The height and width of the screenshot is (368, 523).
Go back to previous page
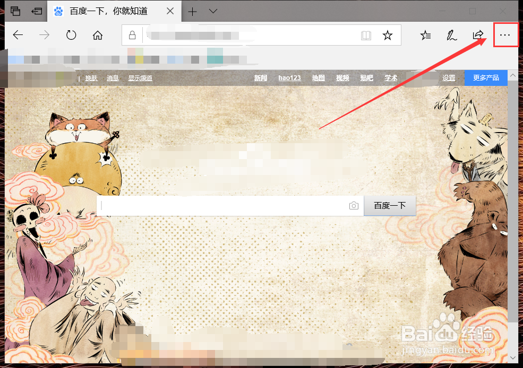(x=18, y=35)
